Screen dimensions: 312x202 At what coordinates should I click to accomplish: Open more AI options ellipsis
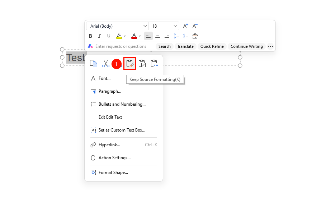(270, 46)
